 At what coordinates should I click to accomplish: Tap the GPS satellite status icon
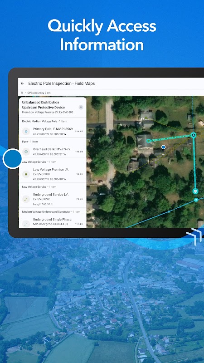coord(22,93)
